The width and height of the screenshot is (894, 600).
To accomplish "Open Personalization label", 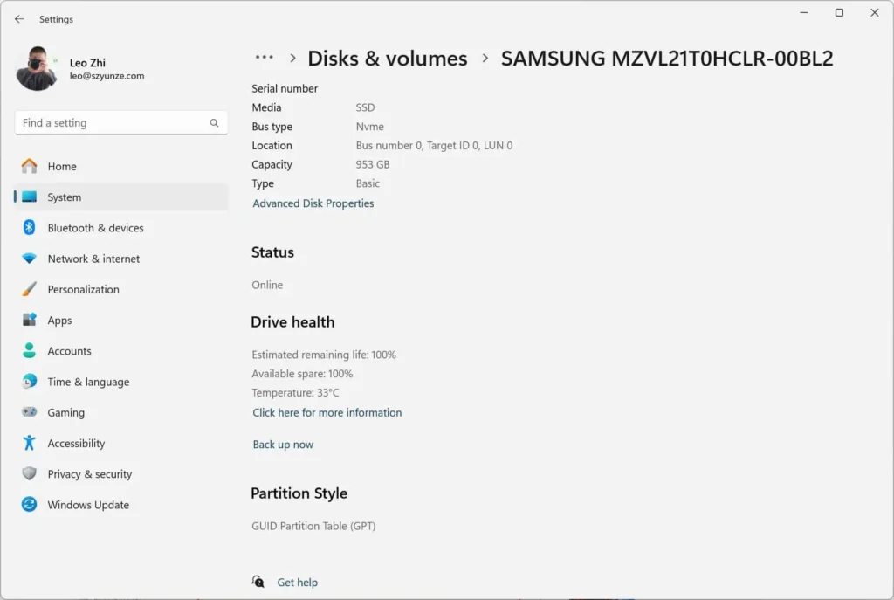I will point(83,290).
